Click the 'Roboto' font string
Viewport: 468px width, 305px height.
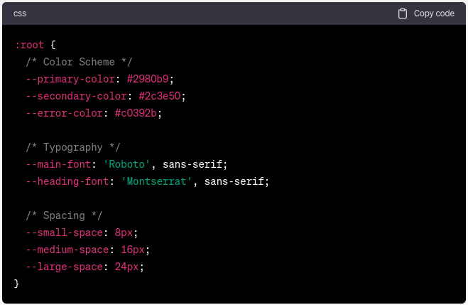[x=126, y=164]
